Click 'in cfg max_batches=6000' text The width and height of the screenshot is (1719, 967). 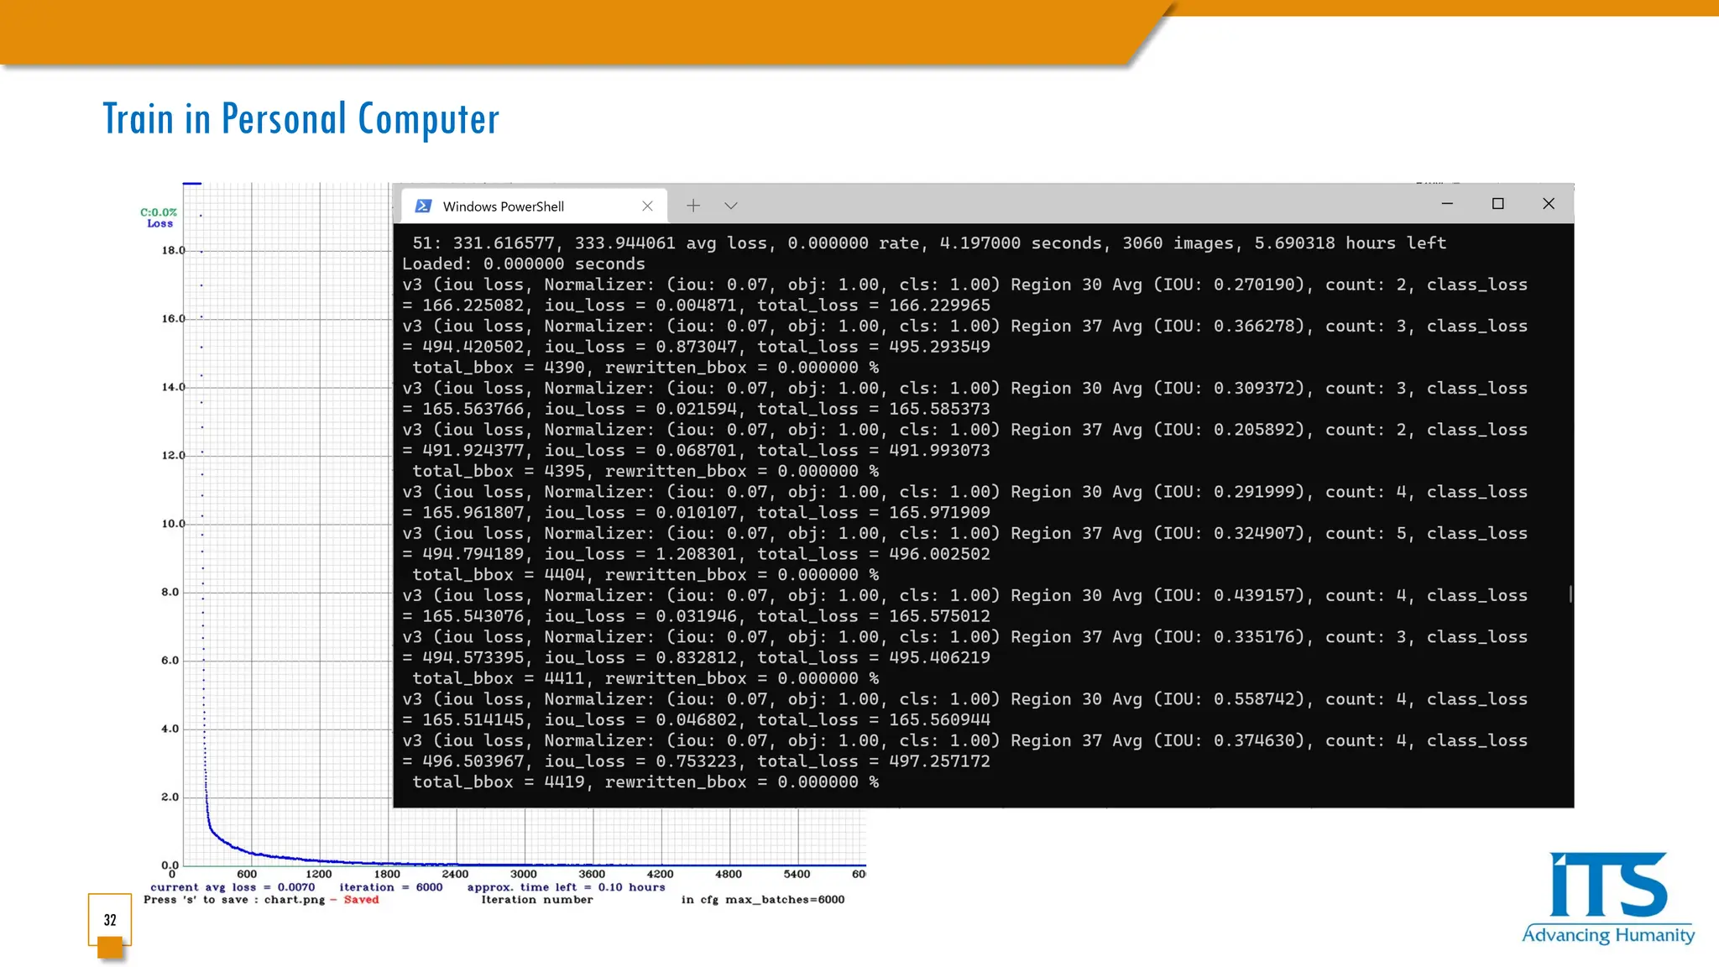pyautogui.click(x=763, y=900)
